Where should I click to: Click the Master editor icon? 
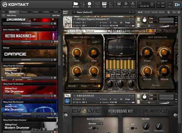click(82, 5)
